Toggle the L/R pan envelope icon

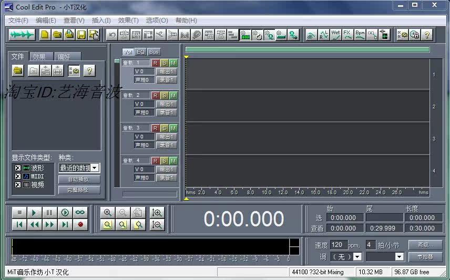pyautogui.click(x=323, y=35)
